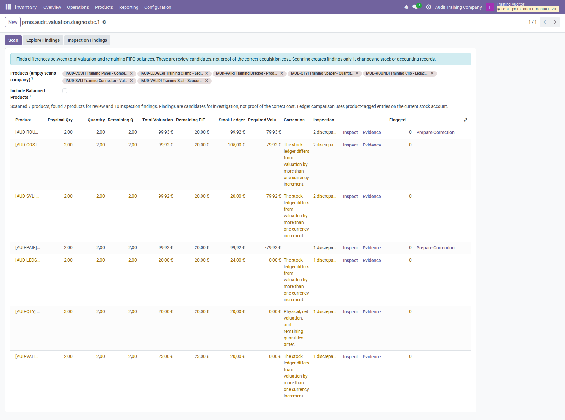This screenshot has height=420, width=565.
Task: Remove the AUD-COST Training Panel tag
Action: 131,73
